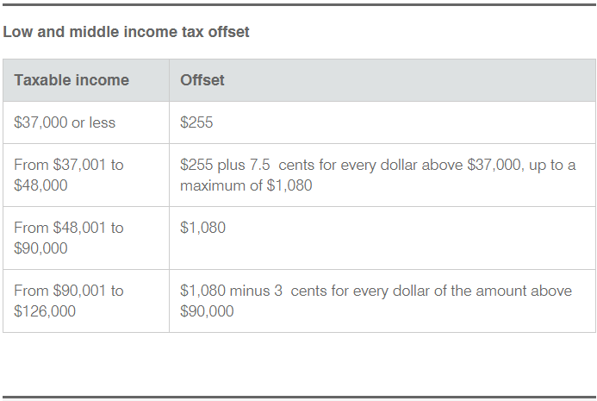
Task: Click the horizontal rule above the heading
Action: click(298, 4)
